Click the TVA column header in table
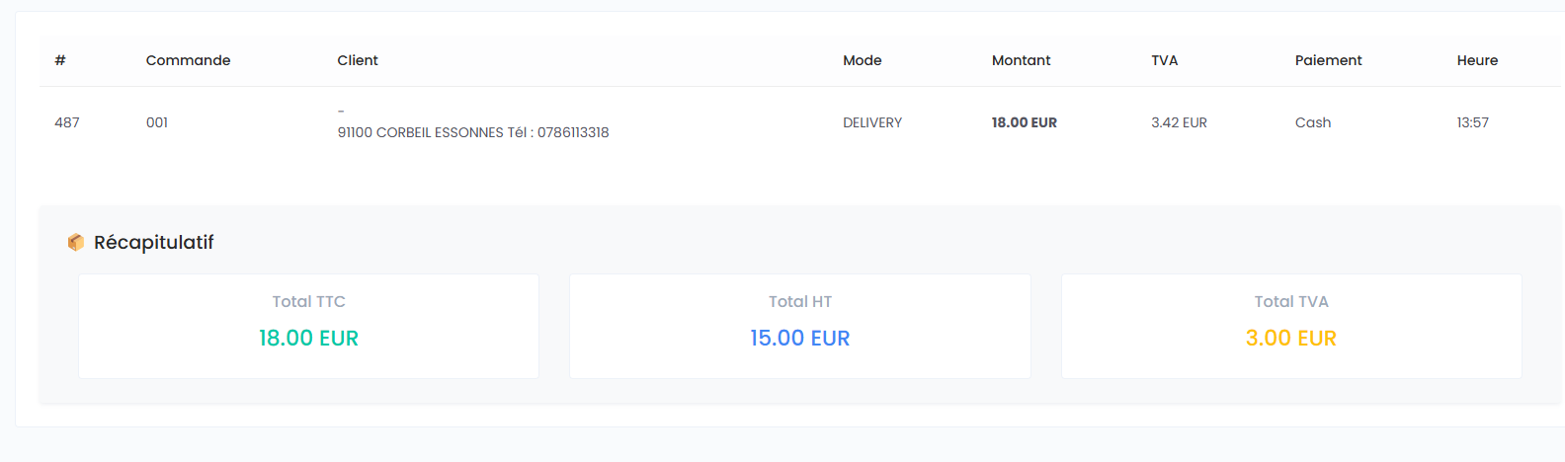 [x=1164, y=60]
